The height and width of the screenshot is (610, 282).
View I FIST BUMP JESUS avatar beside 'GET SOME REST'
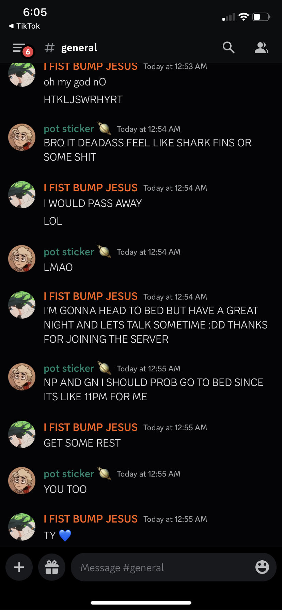click(x=22, y=434)
